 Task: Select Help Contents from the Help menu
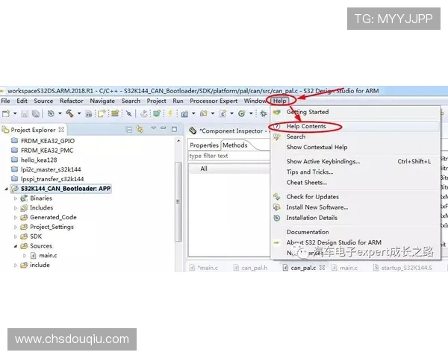pos(306,127)
